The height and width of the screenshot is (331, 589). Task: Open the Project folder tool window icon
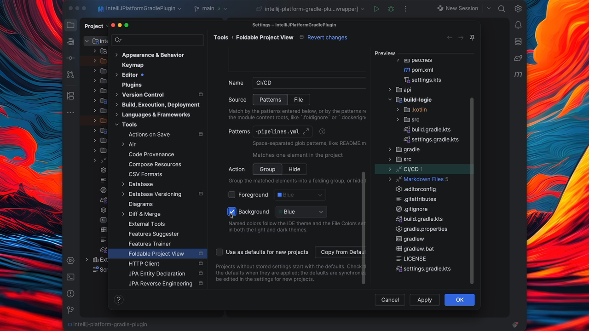pos(70,25)
